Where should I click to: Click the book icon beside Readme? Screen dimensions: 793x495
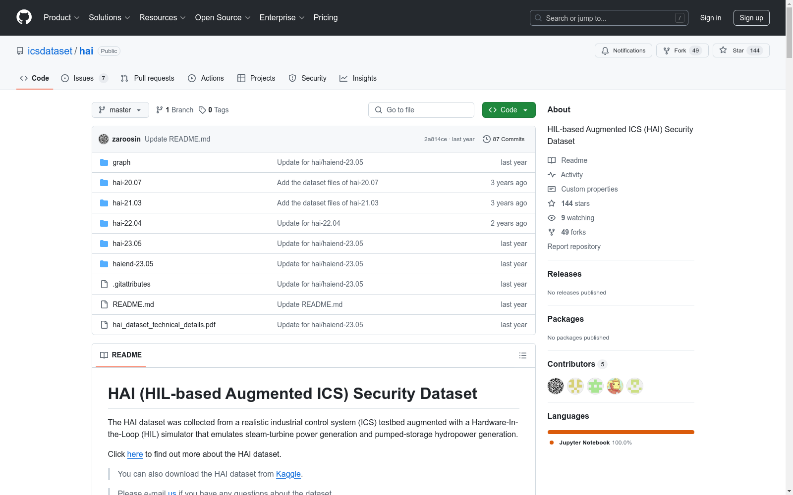[552, 160]
